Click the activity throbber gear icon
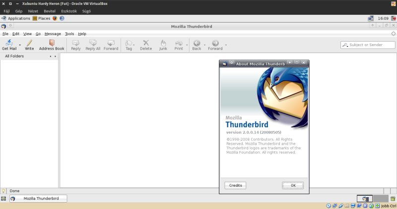 (x=393, y=34)
